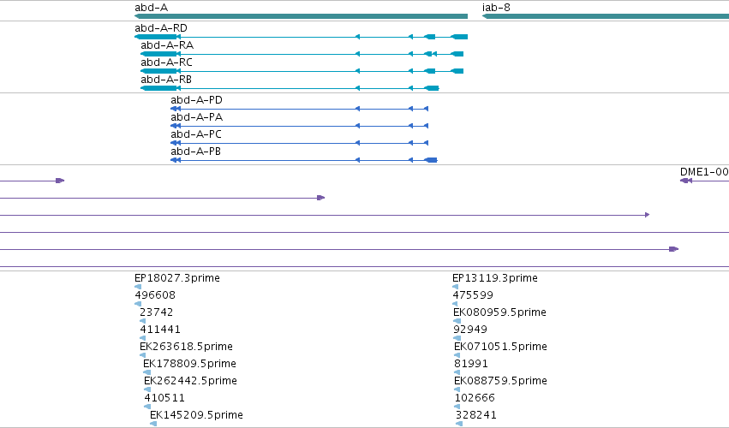The width and height of the screenshot is (729, 428).
Task: Click the insertion marker below 102666
Action: [x=457, y=407]
